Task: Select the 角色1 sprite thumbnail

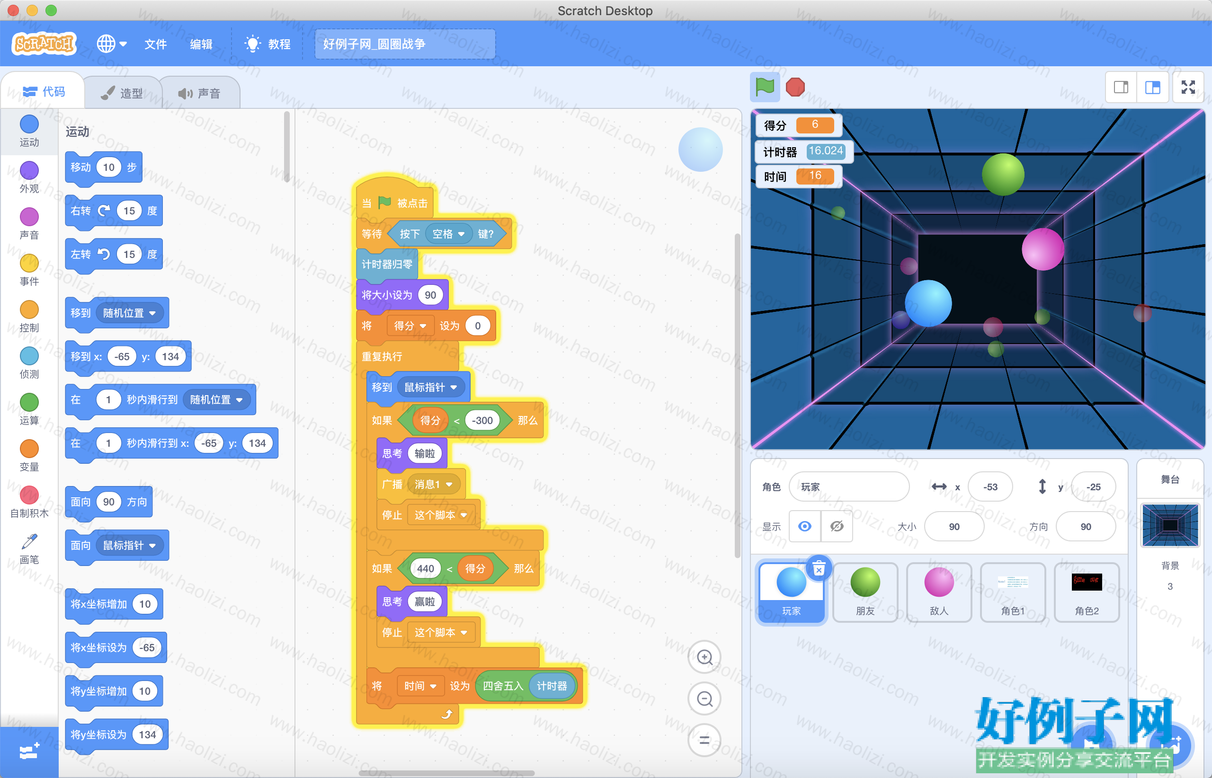Action: [x=1013, y=592]
